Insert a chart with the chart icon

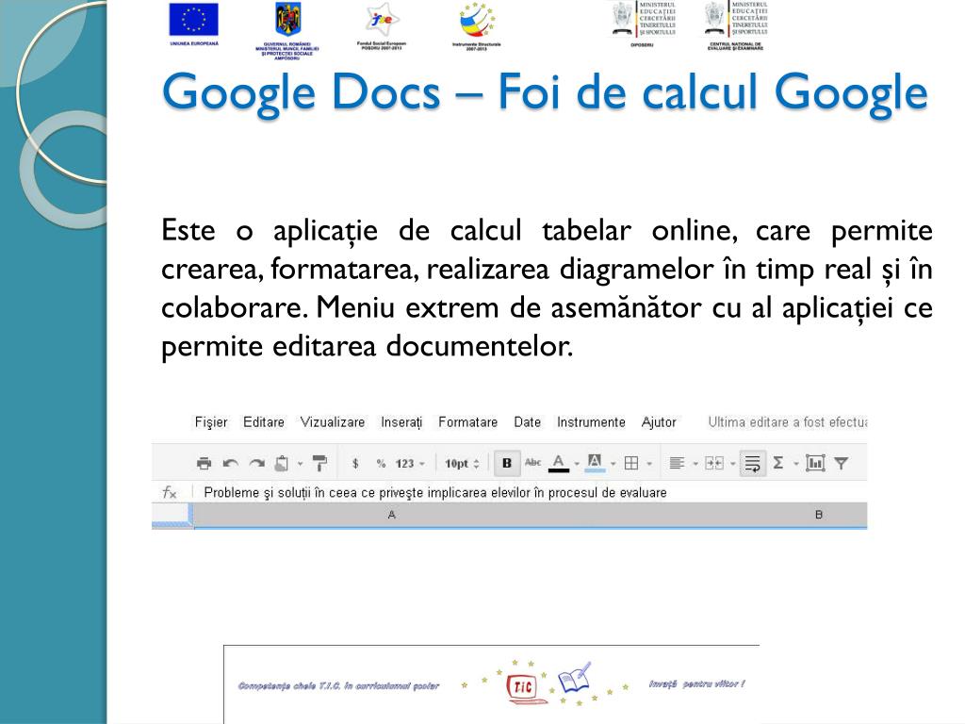point(815,463)
